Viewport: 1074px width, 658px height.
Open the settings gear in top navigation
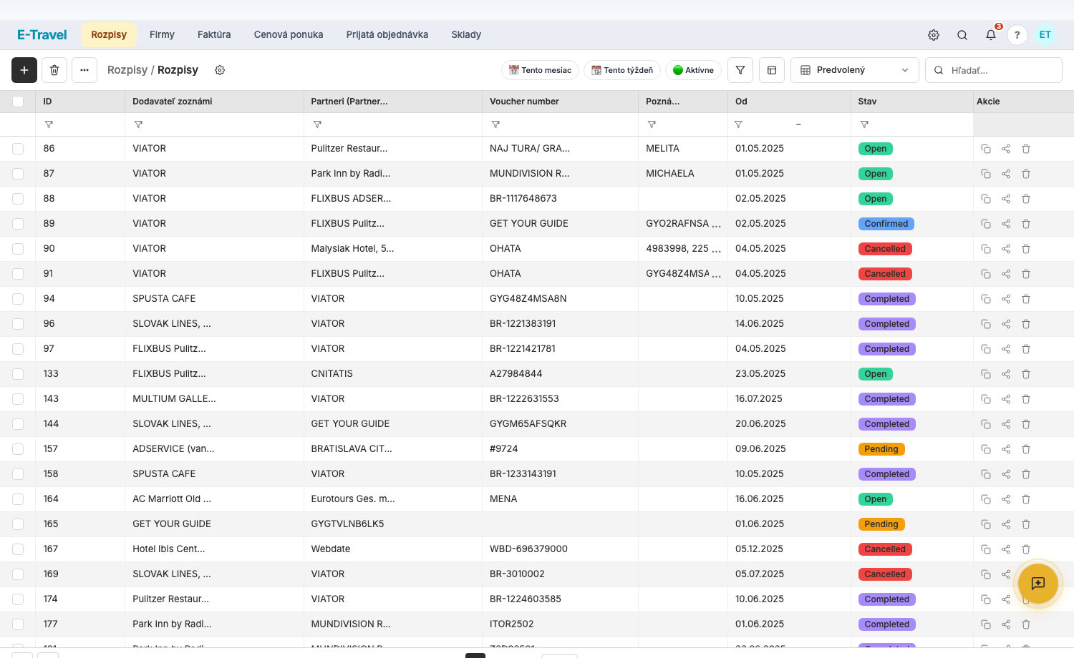point(934,35)
